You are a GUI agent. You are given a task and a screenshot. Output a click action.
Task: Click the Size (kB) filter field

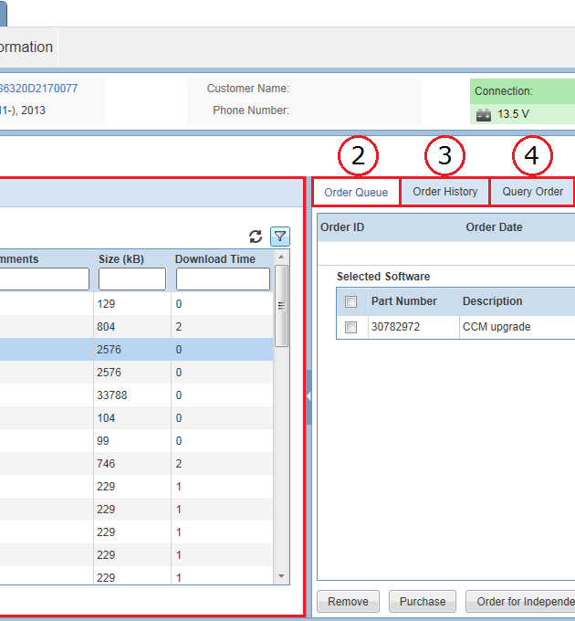(x=132, y=279)
